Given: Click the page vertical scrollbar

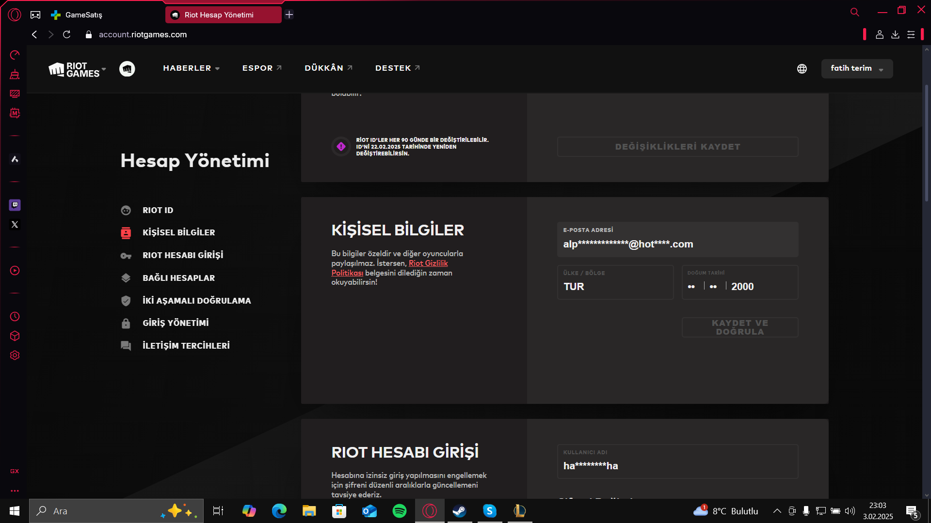Looking at the screenshot, I should 927,143.
